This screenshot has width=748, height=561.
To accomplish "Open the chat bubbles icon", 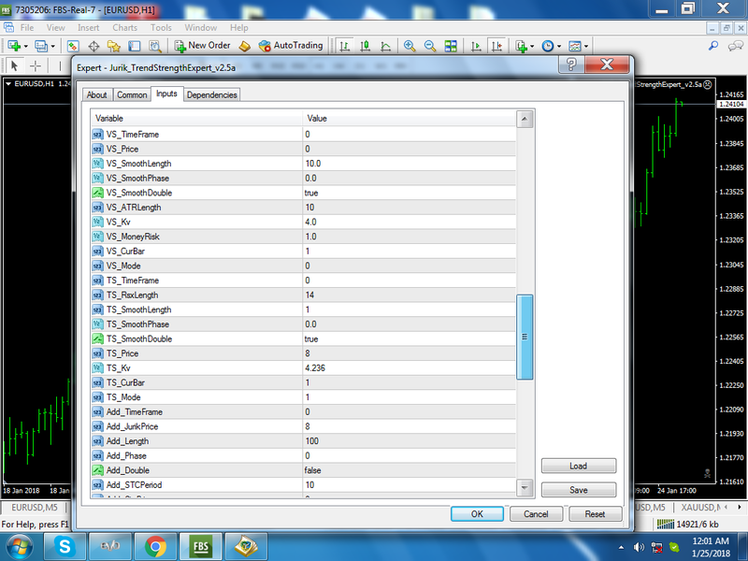I will [x=735, y=46].
